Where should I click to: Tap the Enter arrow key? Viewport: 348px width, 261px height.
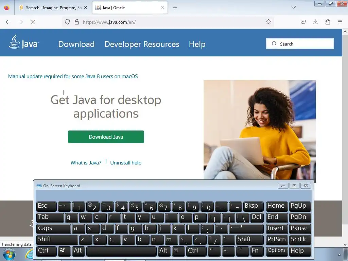pos(246,229)
